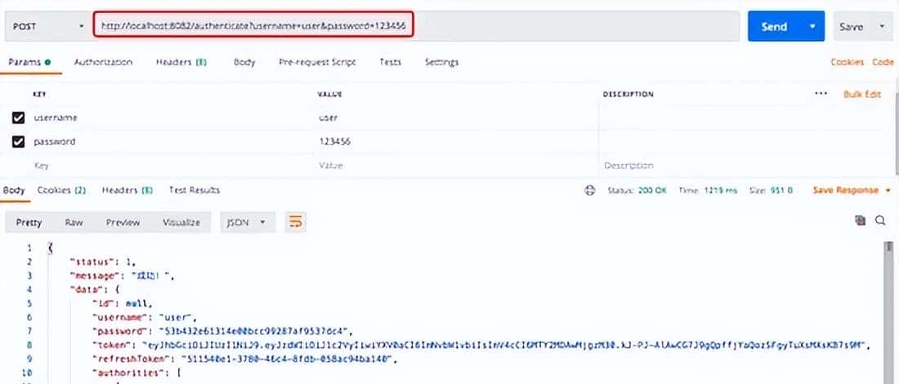Click the Status 200 OK text
Image resolution: width=899 pixels, height=384 pixels.
click(x=637, y=190)
